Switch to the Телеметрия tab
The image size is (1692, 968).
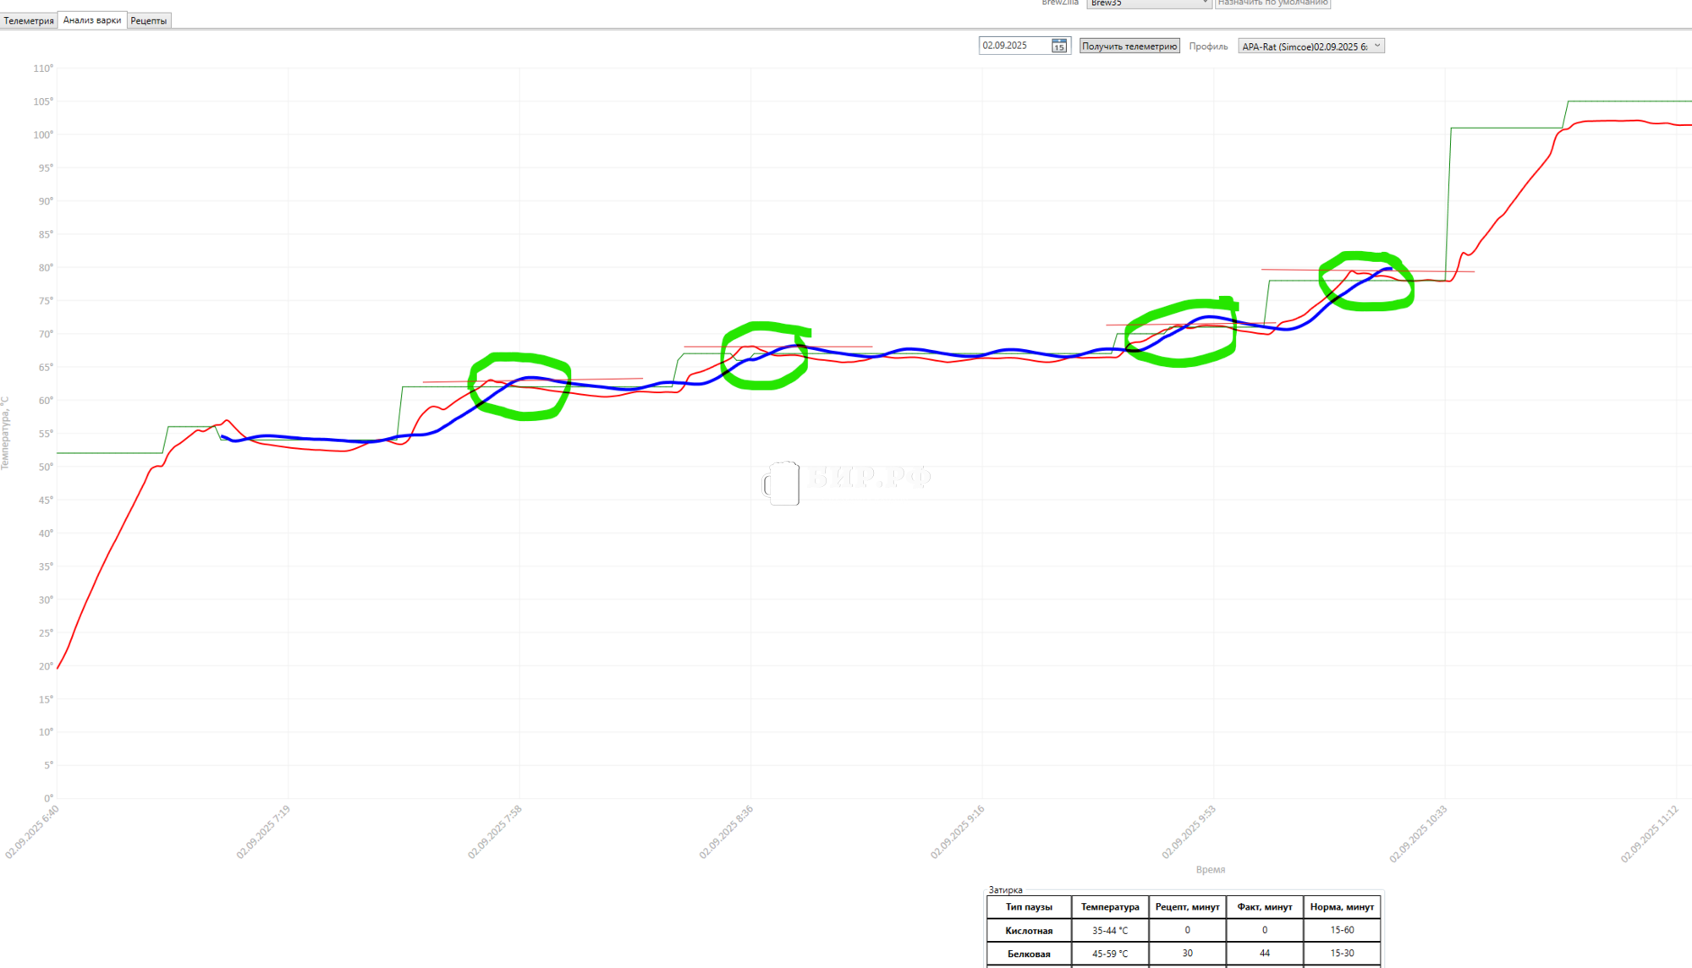point(29,20)
